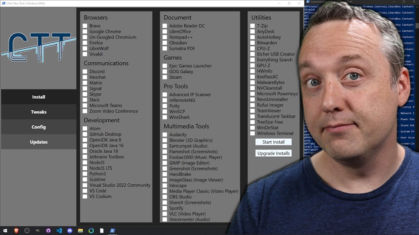Image resolution: width=419 pixels, height=235 pixels.
Task: Check the Epic Games Launcher checkbox
Action: click(165, 66)
